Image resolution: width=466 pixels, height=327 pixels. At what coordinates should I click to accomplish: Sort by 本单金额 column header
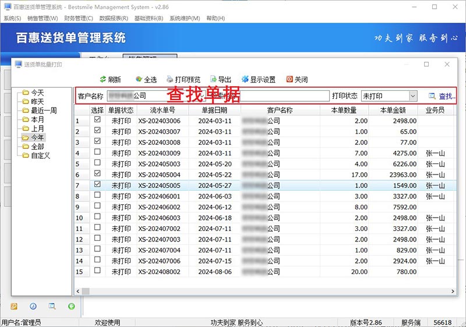click(393, 110)
